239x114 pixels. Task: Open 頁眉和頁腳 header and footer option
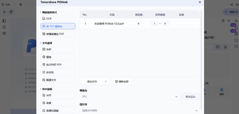pos(58,111)
